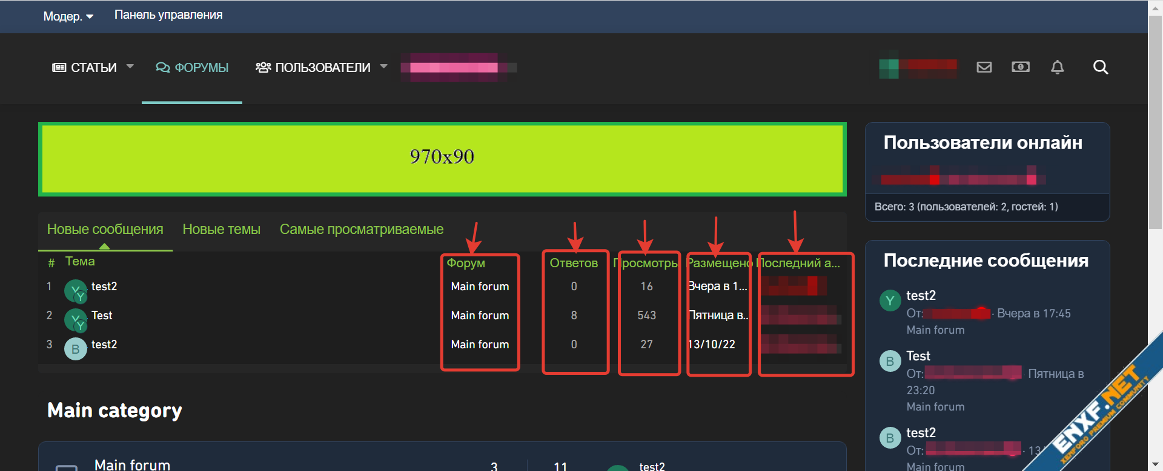1163x471 pixels.
Task: Click avatar beside the Test thread
Action: click(x=75, y=319)
